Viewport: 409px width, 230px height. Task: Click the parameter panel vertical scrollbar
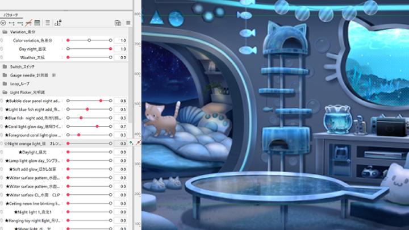[131, 76]
